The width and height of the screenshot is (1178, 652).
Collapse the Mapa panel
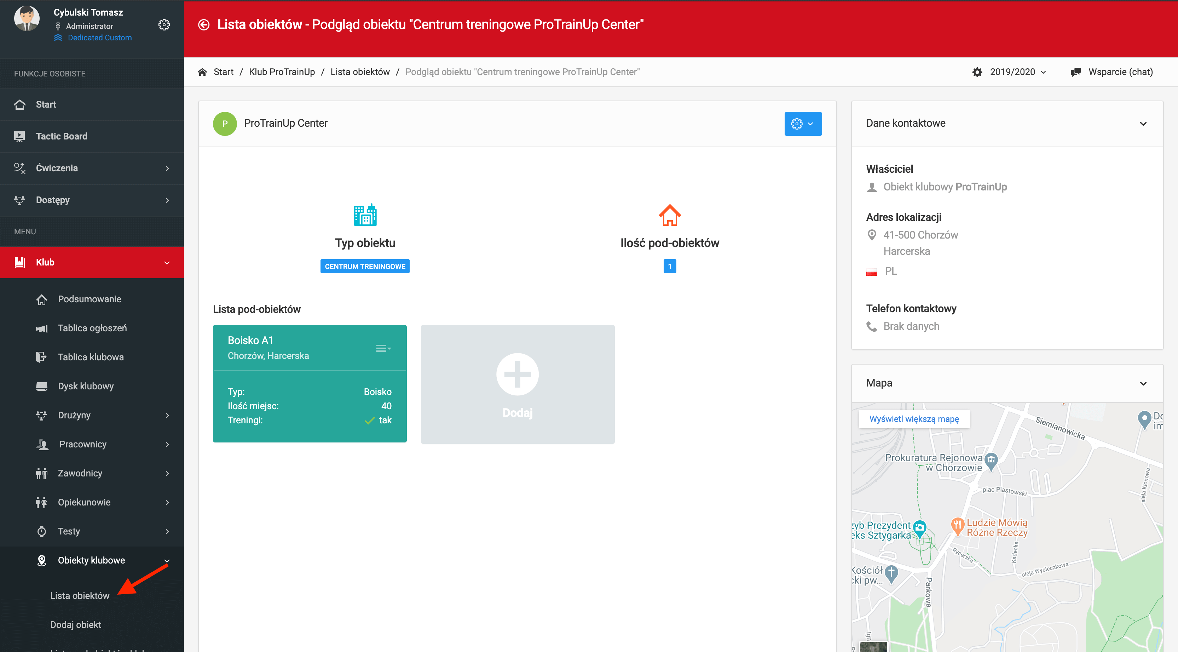pyautogui.click(x=1143, y=383)
